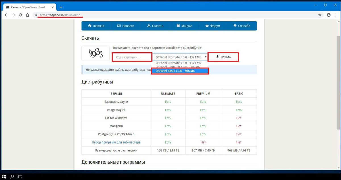This screenshot has width=341, height=180.
Task: Open Windows taskbar search
Action: pos(12,177)
